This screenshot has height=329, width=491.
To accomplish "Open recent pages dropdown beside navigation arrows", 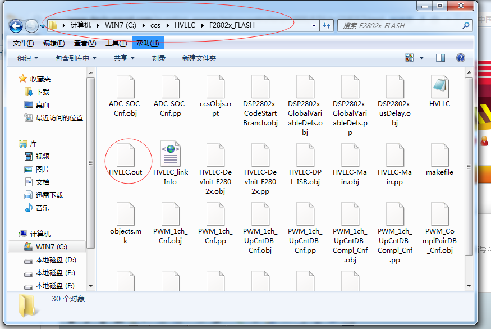I will point(43,26).
